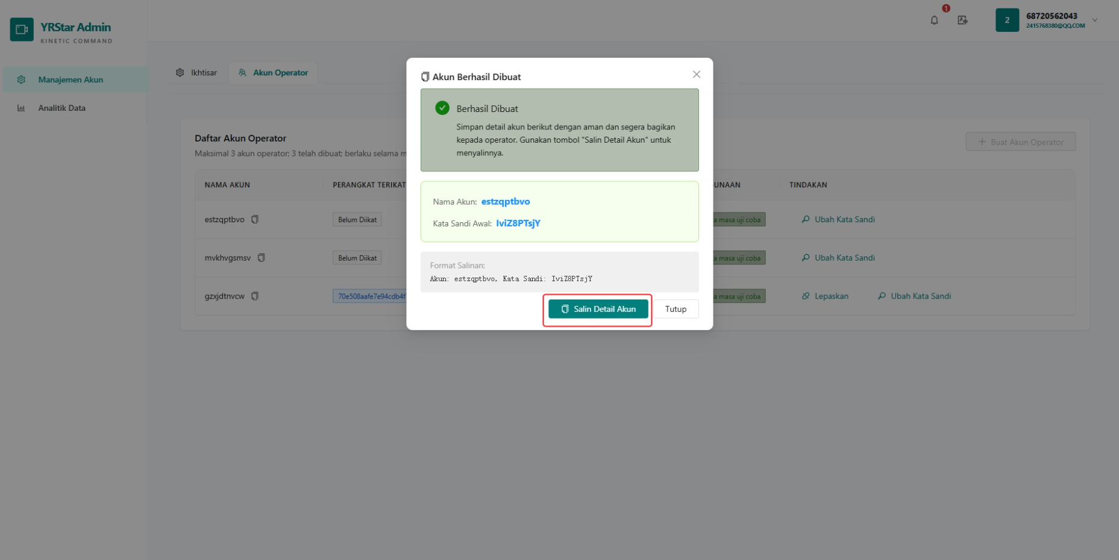Click Ubah Kata Sandi for mvkhvgsmsv

[x=838, y=258]
